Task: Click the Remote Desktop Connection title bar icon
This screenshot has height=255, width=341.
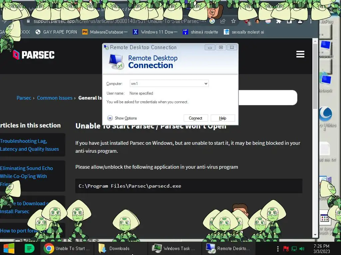Action: click(106, 47)
